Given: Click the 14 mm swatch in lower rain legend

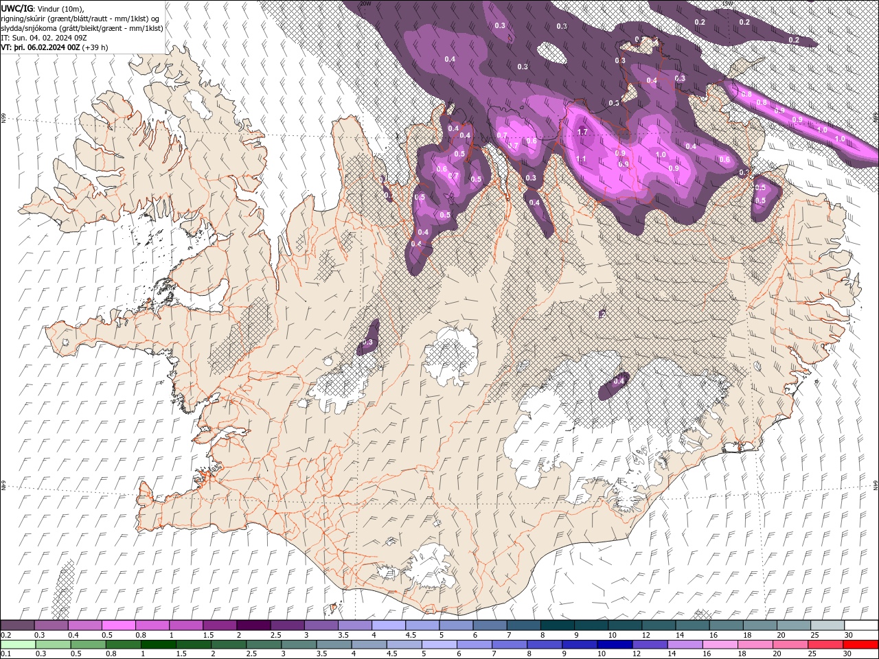Looking at the screenshot, I should tap(684, 644).
